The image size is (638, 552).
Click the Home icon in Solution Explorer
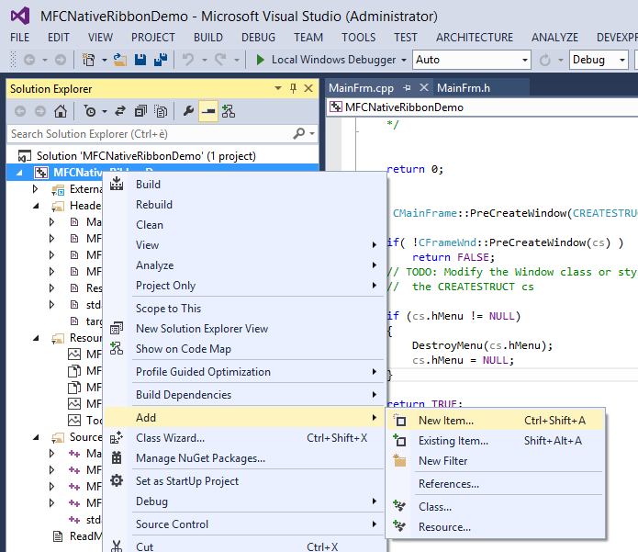click(61, 111)
